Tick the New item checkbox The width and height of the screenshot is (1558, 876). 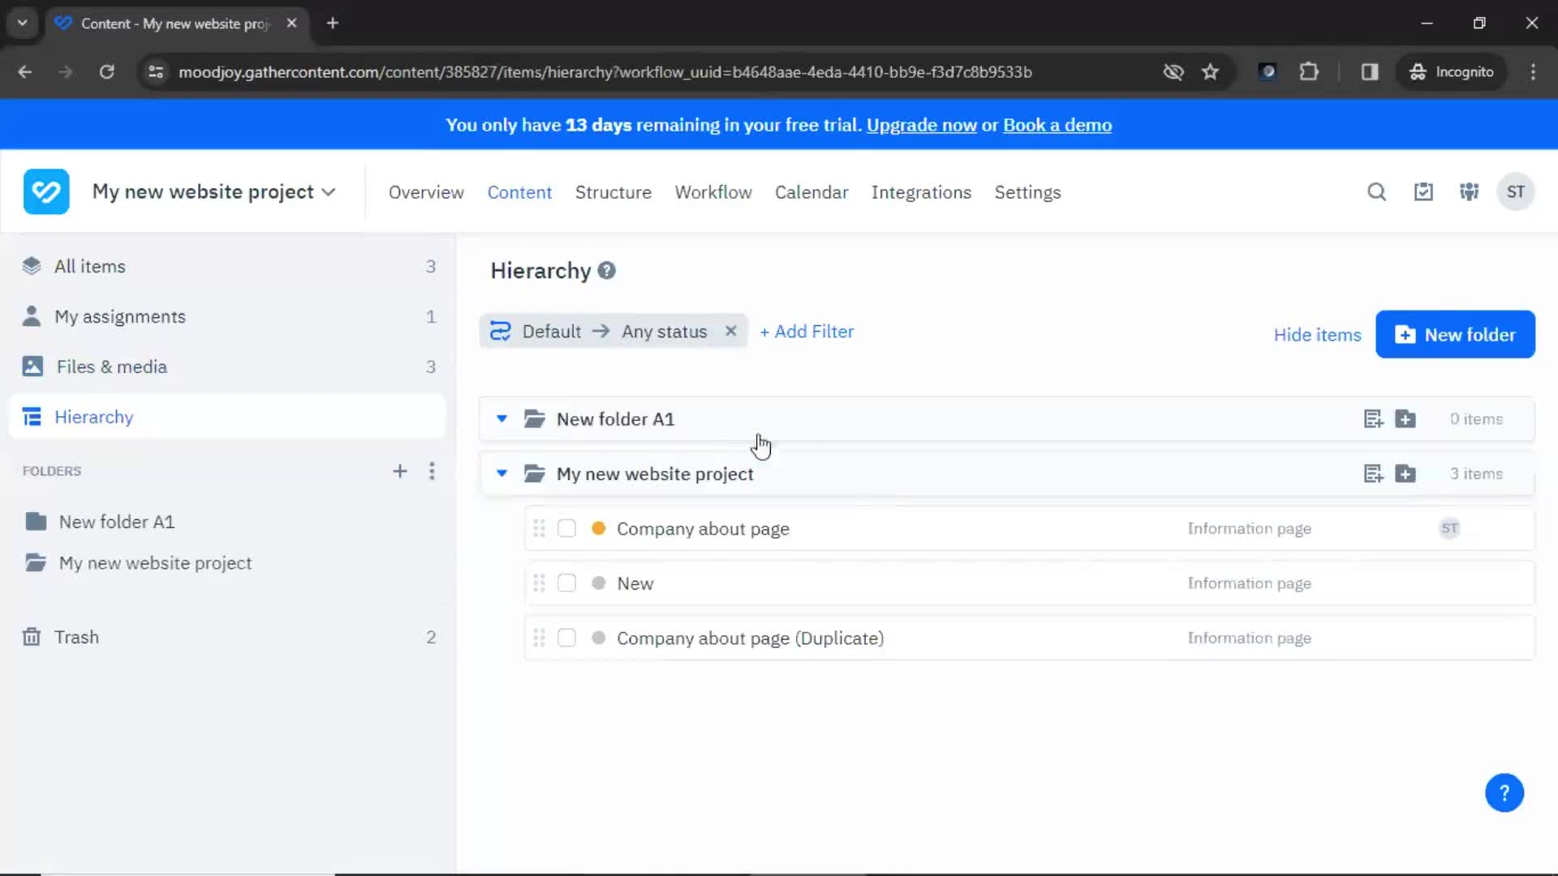[566, 583]
